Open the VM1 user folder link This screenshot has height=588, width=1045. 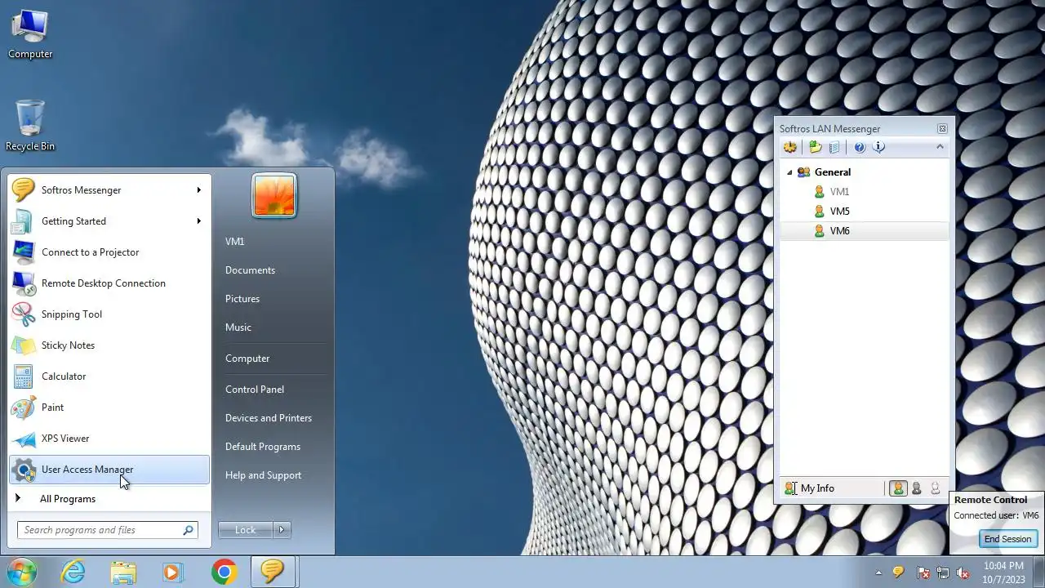234,242
